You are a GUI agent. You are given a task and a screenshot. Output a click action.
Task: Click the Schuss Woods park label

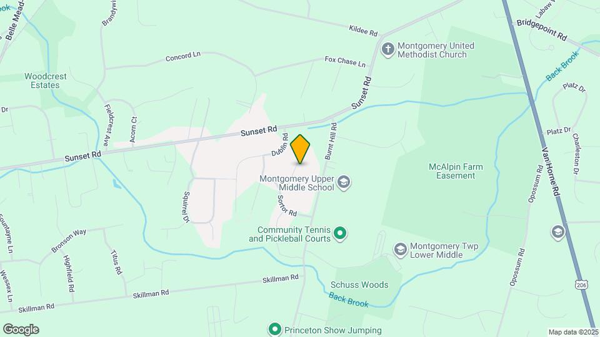(359, 285)
